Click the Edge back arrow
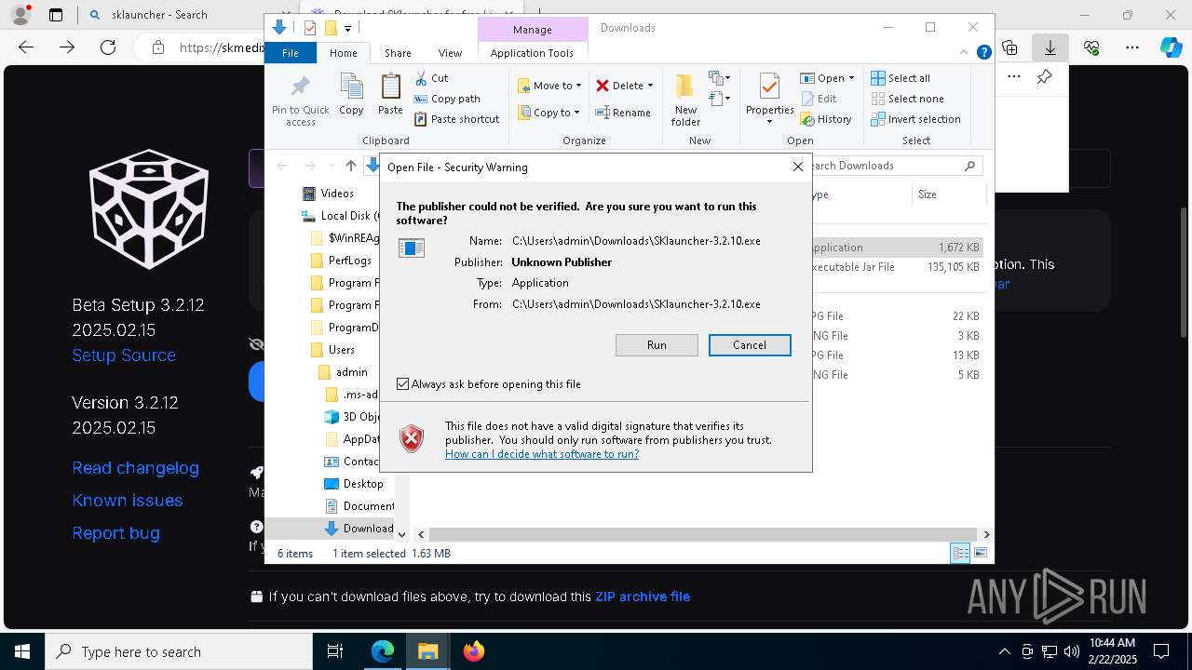This screenshot has width=1192, height=670. pos(26,47)
